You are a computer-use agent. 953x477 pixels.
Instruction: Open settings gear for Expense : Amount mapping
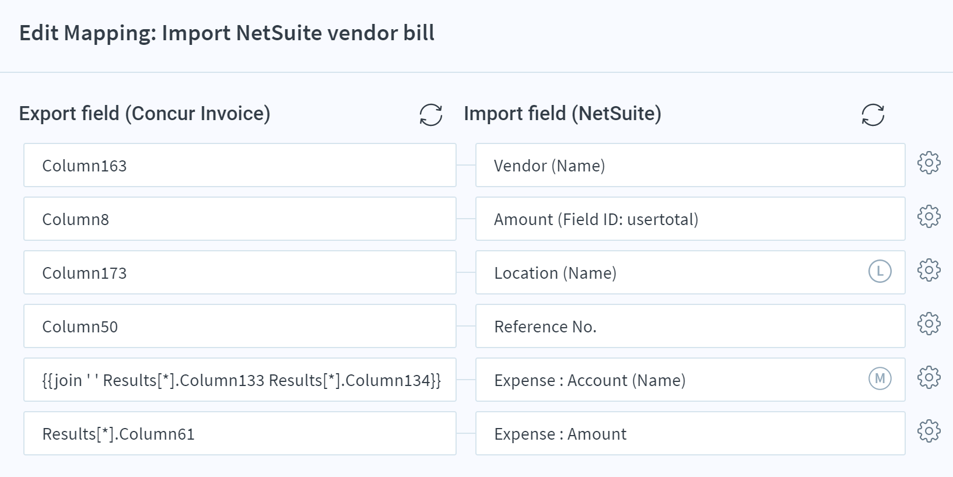[929, 431]
